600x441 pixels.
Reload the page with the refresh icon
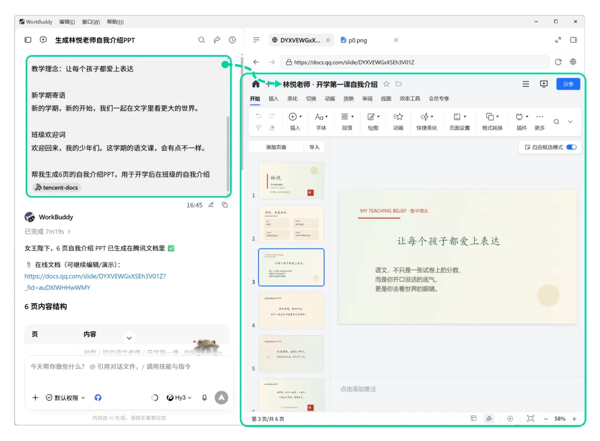pyautogui.click(x=558, y=62)
